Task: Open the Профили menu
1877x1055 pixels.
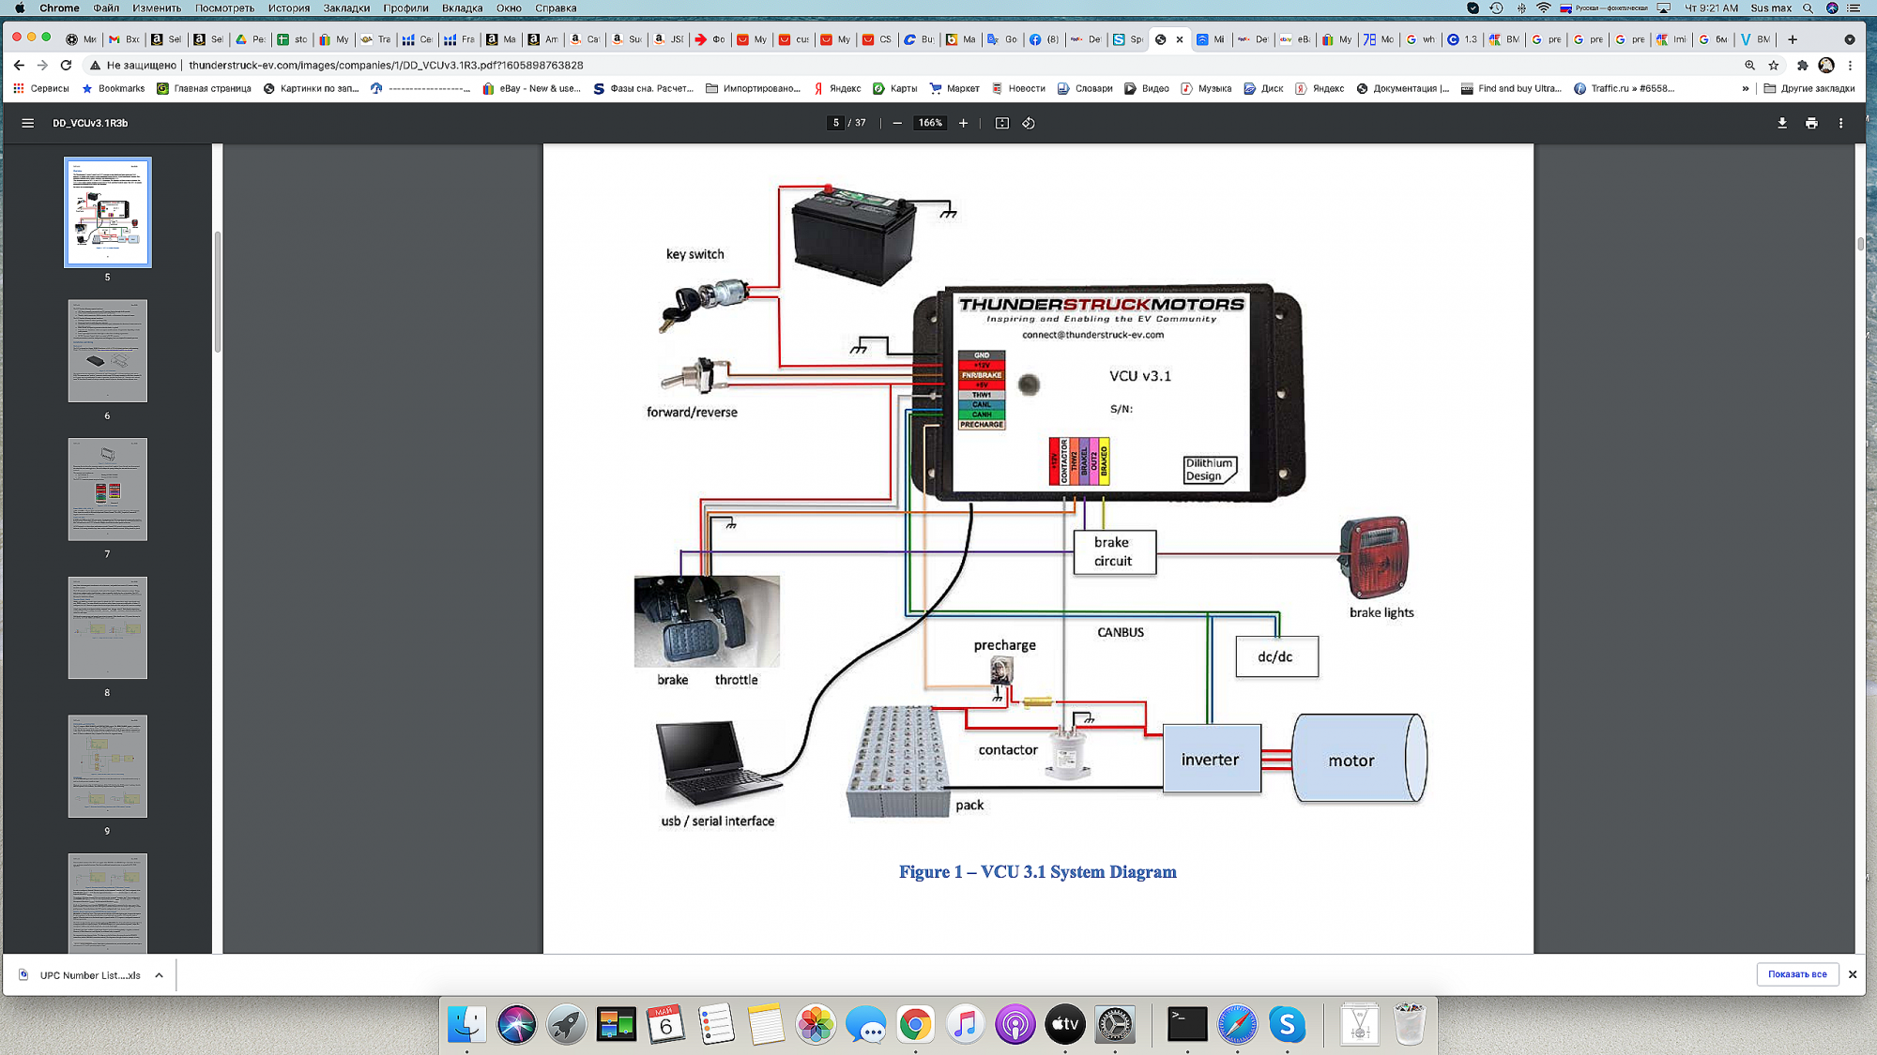Action: tap(405, 8)
